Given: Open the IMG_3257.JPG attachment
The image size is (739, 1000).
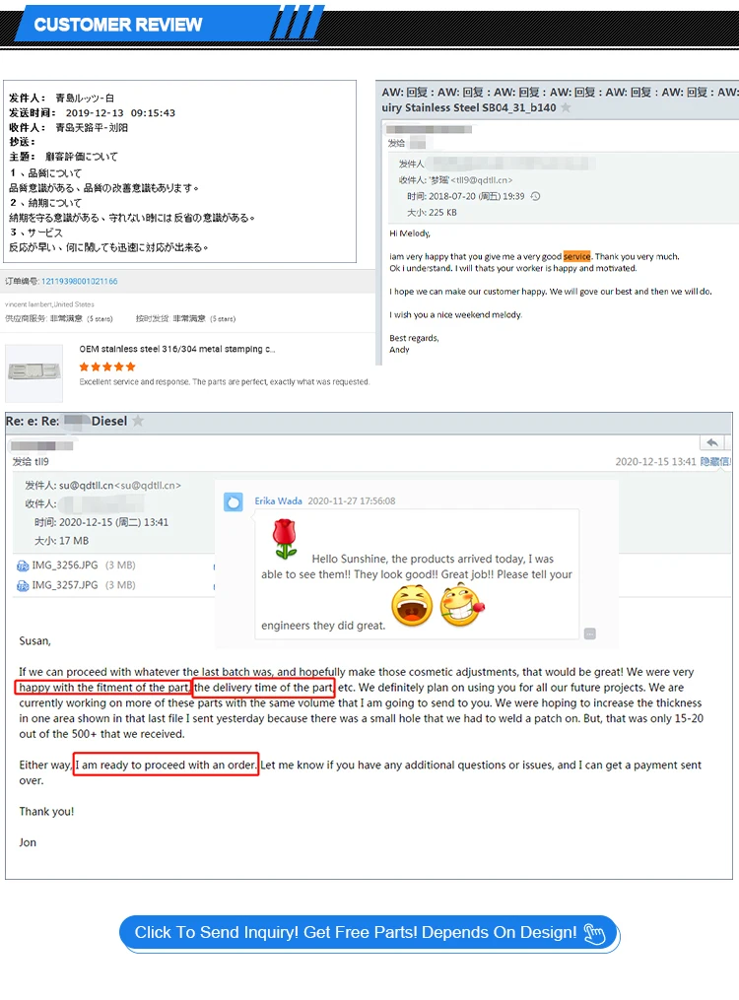Looking at the screenshot, I should click(x=65, y=585).
